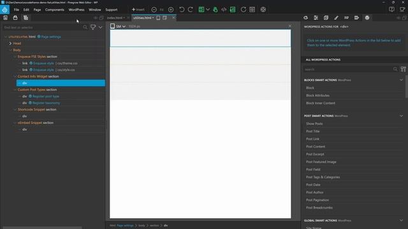Open the project lock icon panel
This screenshot has height=229, width=408.
point(15,18)
